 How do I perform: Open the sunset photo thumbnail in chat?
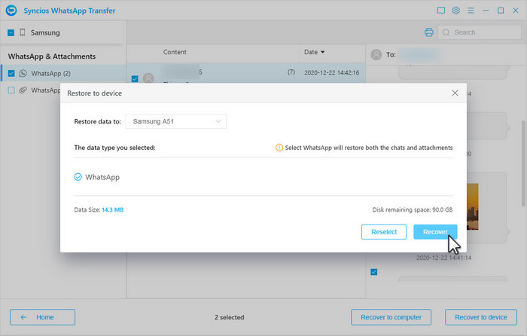tap(472, 206)
